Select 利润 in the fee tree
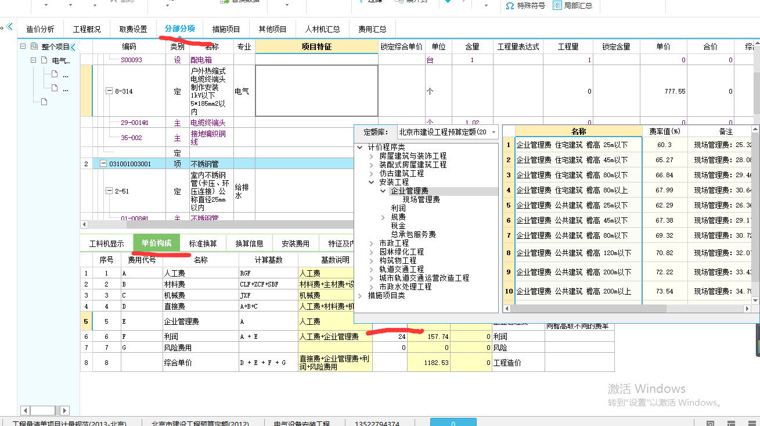The image size is (760, 426). coord(398,208)
